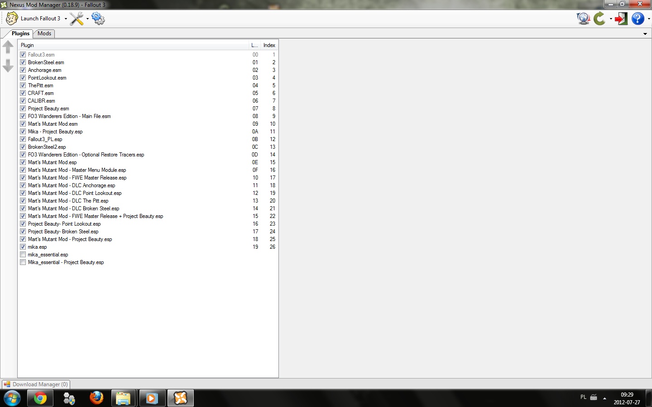The height and width of the screenshot is (407, 652).
Task: Select Mart's Mutant Mod - Project Beauty.esp
Action: (x=148, y=239)
